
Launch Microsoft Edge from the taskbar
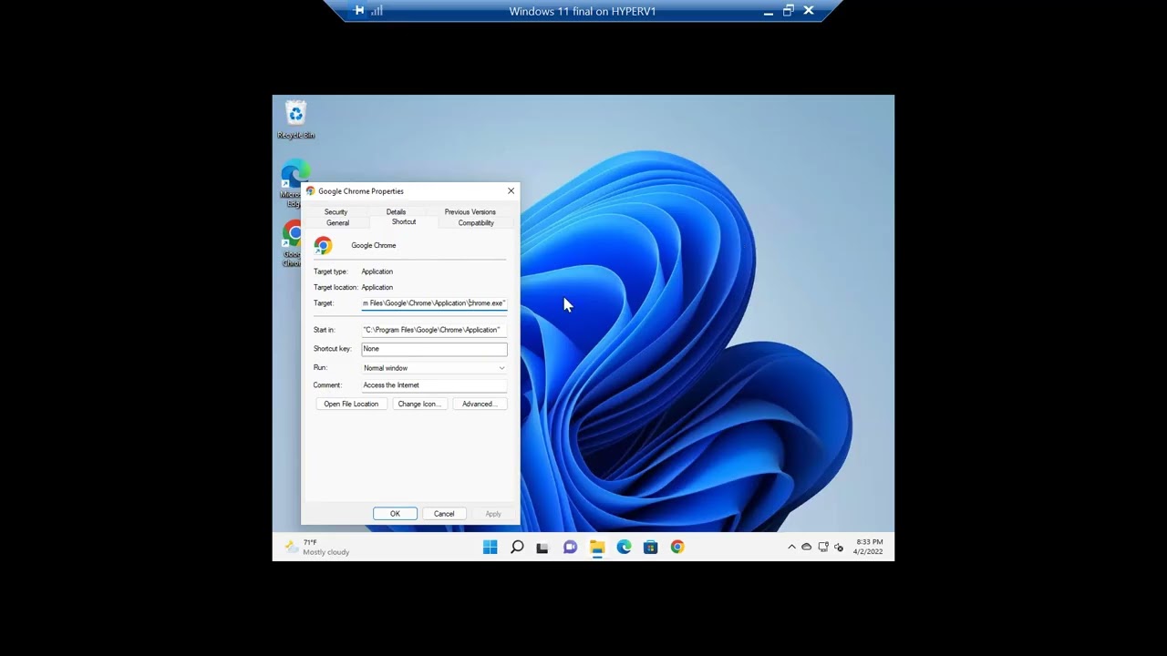624,547
